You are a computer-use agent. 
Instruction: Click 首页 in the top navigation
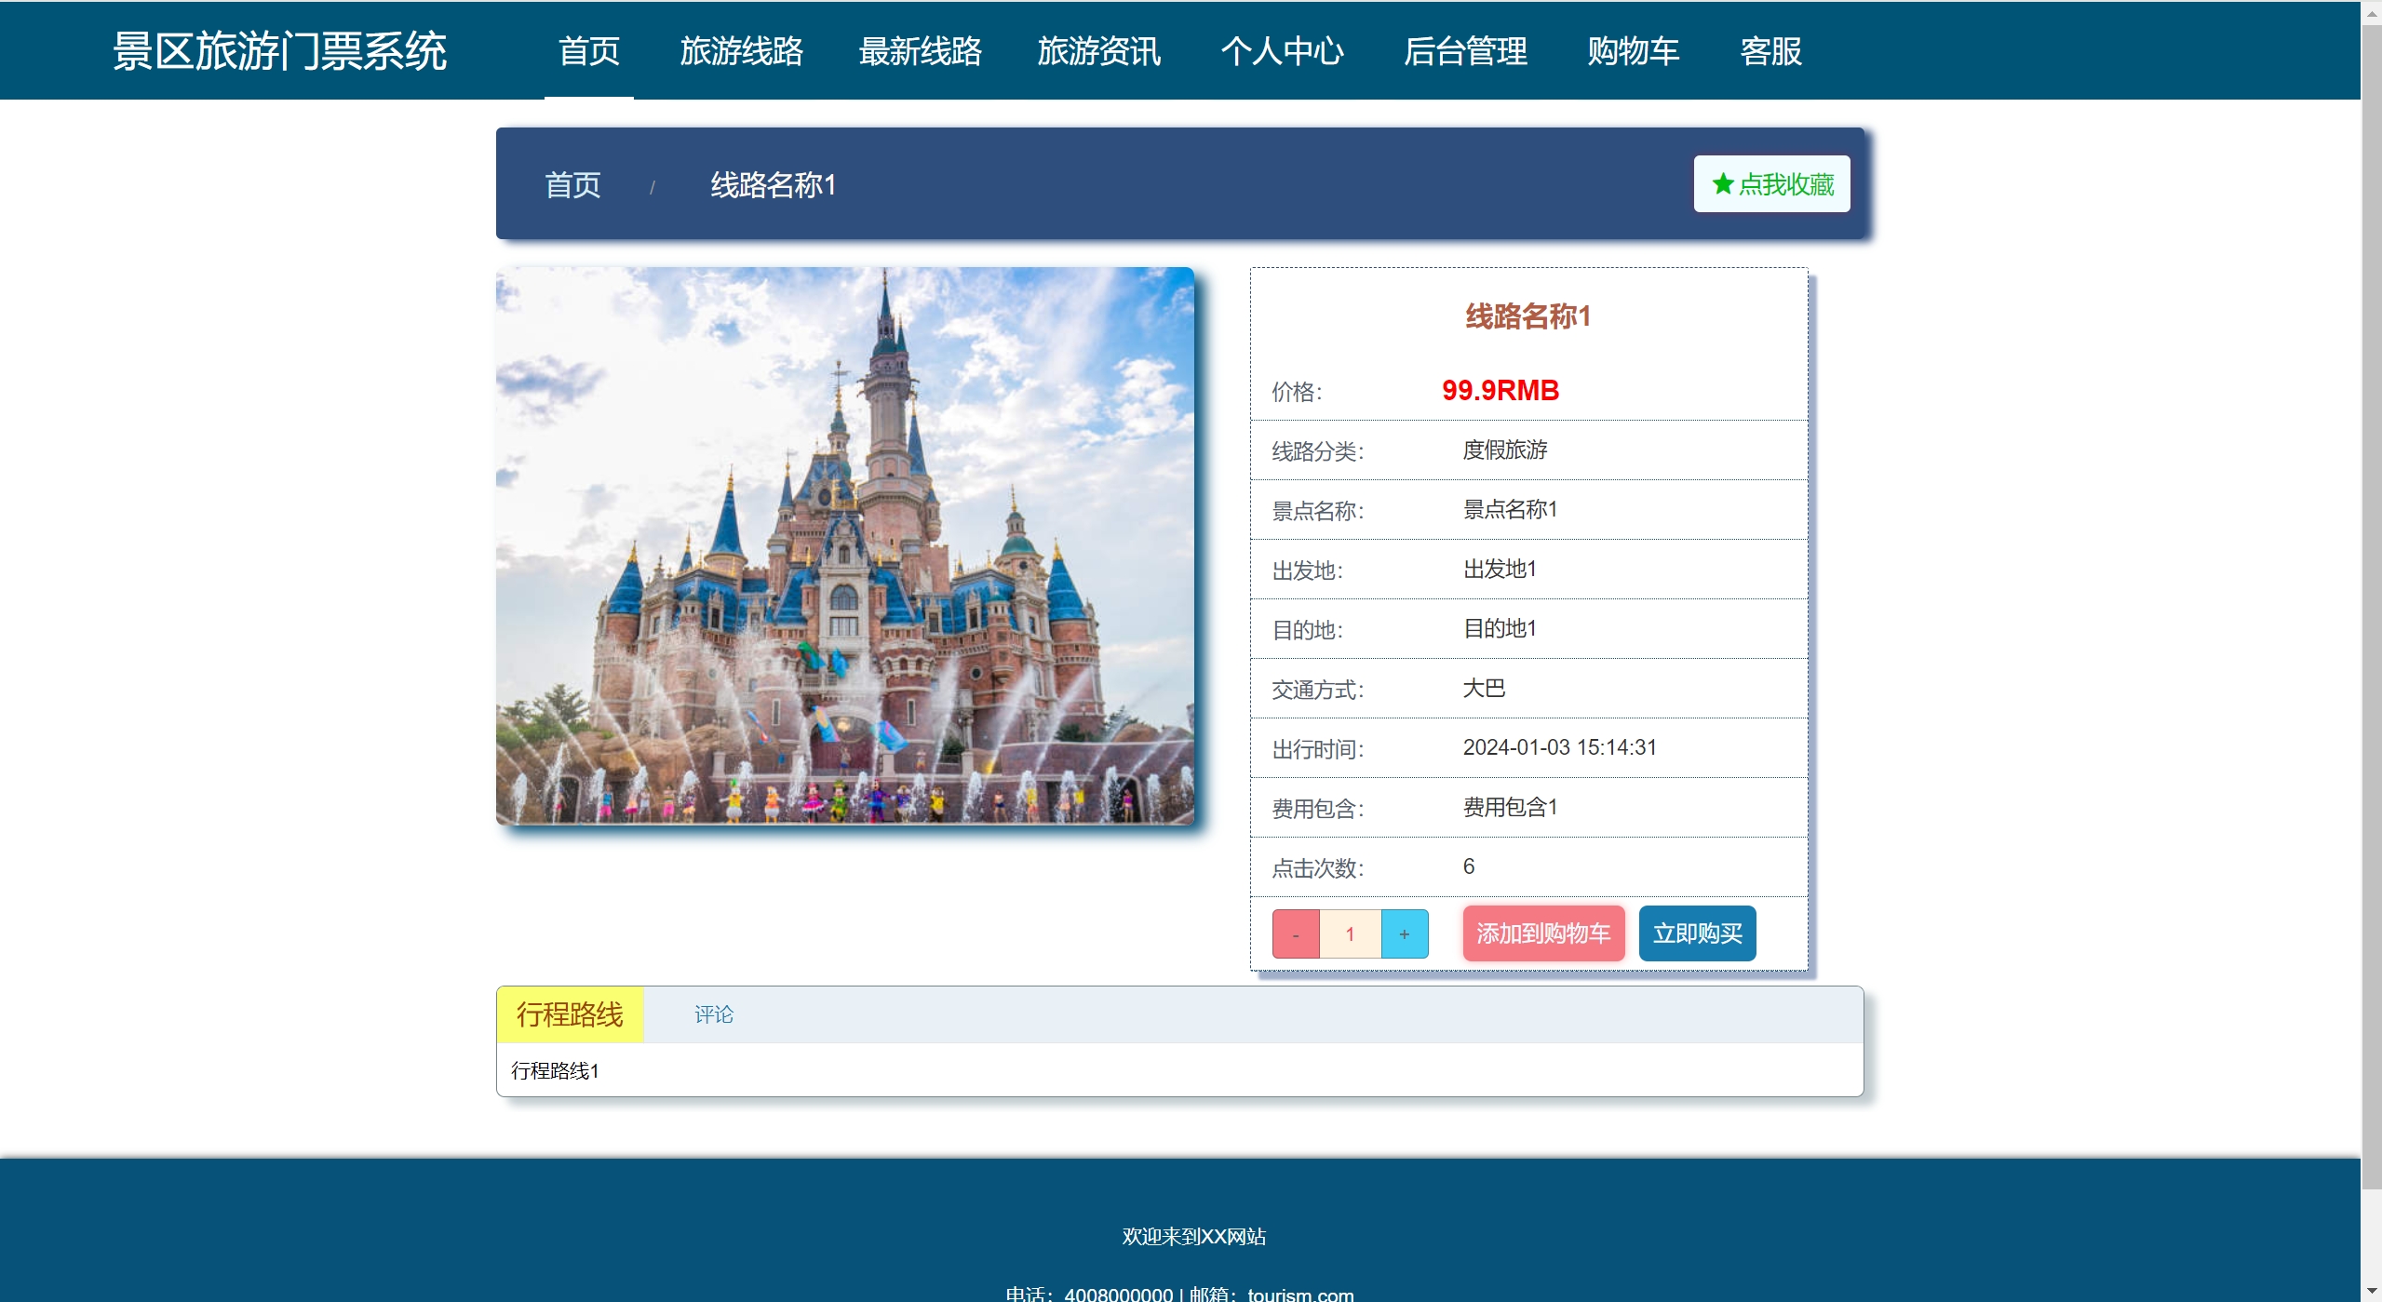[x=588, y=51]
